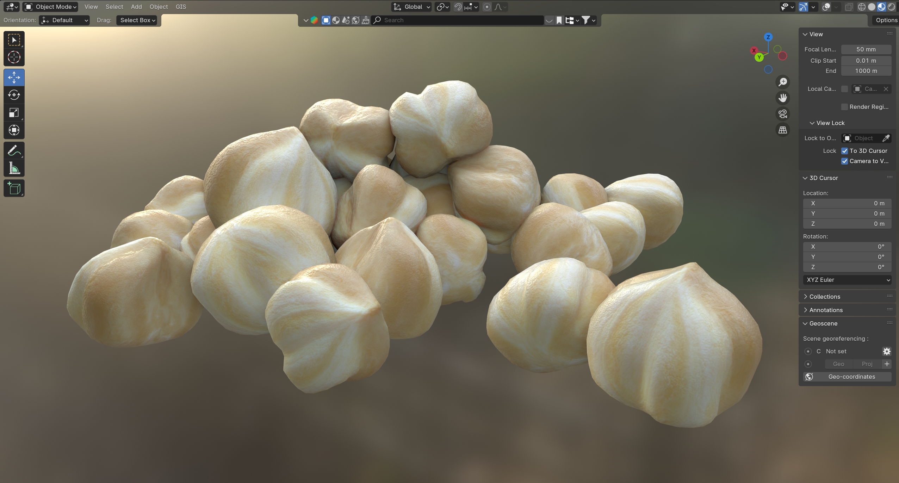Open the GIS menu
899x483 pixels.
[x=181, y=7]
